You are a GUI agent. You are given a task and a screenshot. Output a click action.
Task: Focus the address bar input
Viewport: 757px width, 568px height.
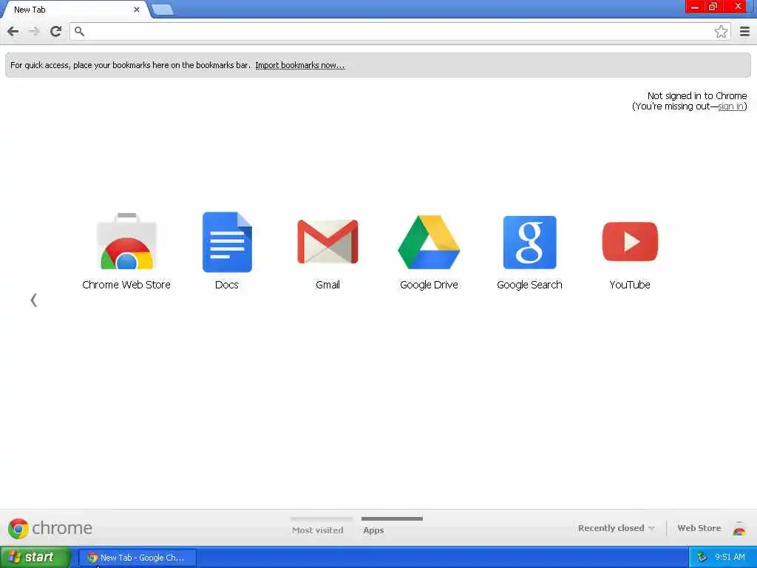(x=398, y=31)
